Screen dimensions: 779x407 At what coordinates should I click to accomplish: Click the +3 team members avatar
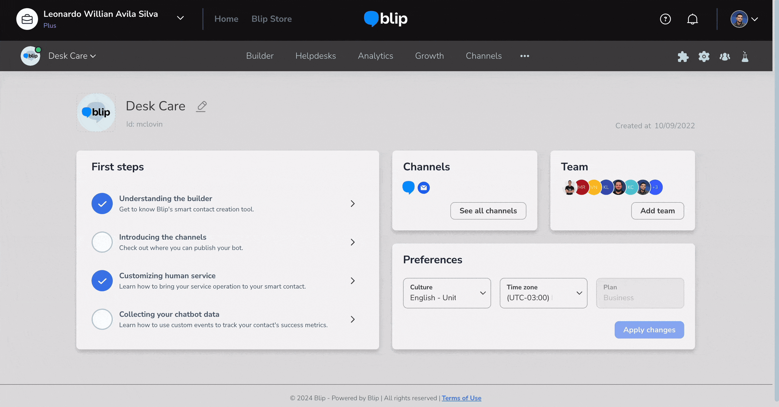tap(655, 187)
